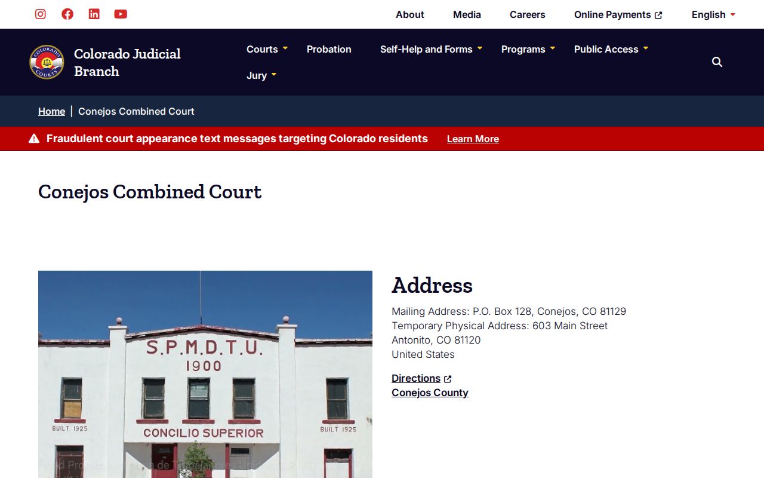Click the Conejos Combined Court page heading
This screenshot has width=764, height=478.
click(150, 191)
